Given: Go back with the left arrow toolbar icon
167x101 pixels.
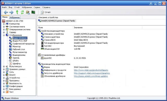Looking at the screenshot, I should click(x=6, y=12).
